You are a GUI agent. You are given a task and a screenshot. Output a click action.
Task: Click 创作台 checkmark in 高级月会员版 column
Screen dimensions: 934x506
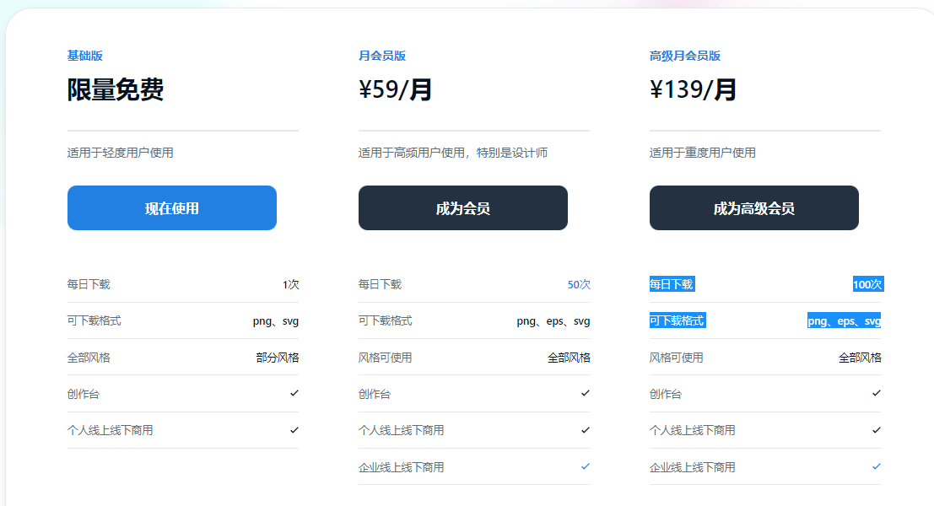[x=876, y=393]
